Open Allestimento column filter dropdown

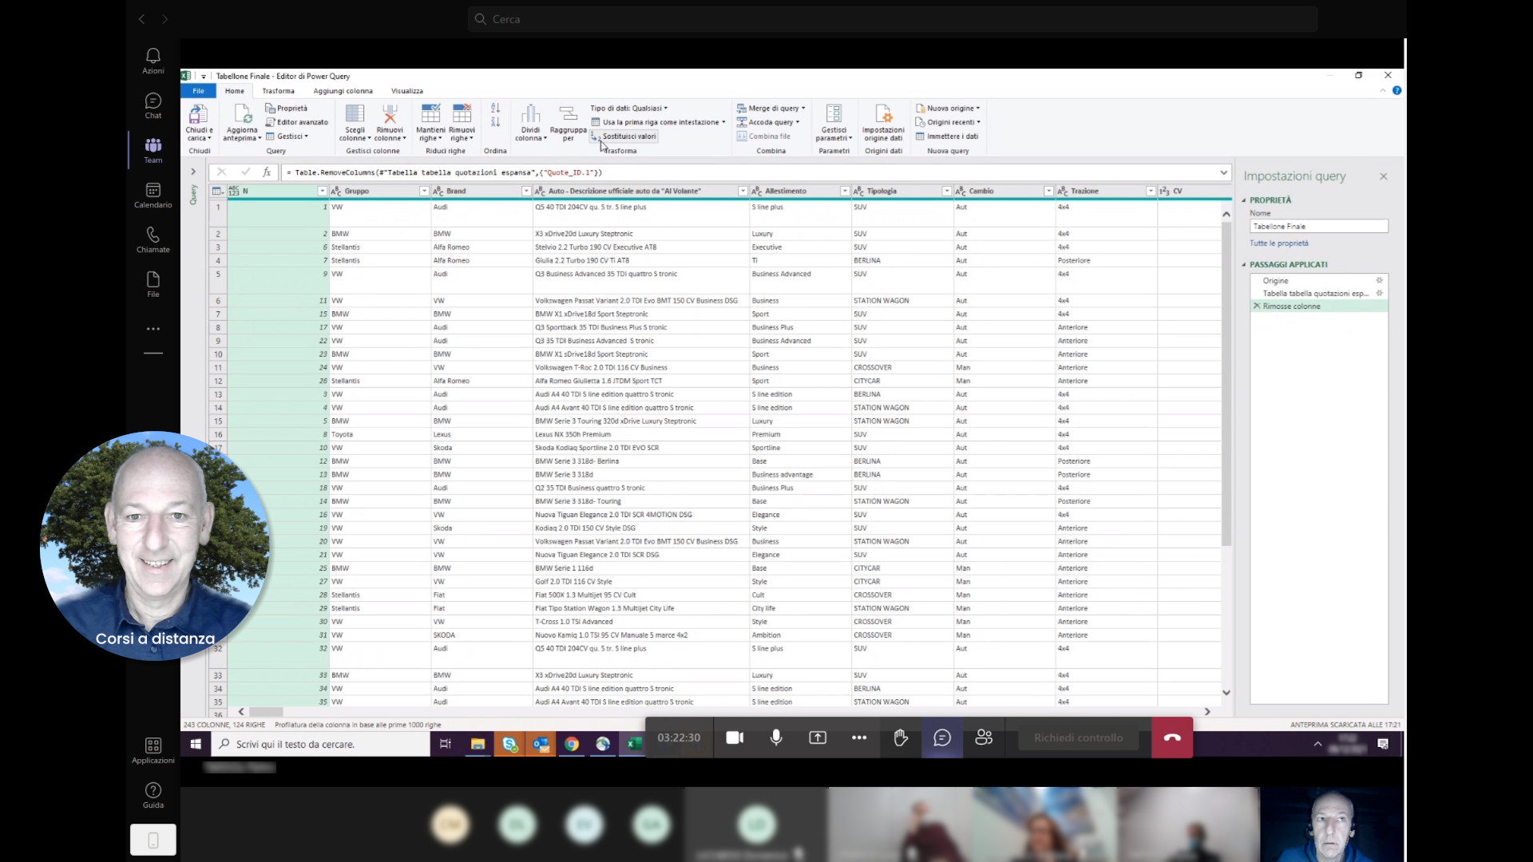point(845,192)
